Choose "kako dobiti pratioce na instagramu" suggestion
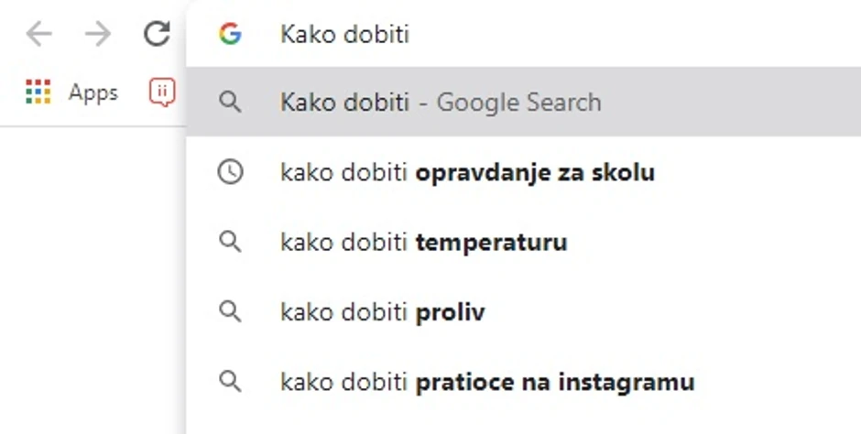The width and height of the screenshot is (861, 434). coord(487,381)
